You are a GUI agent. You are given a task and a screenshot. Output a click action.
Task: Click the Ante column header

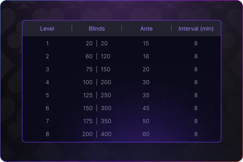[147, 29]
